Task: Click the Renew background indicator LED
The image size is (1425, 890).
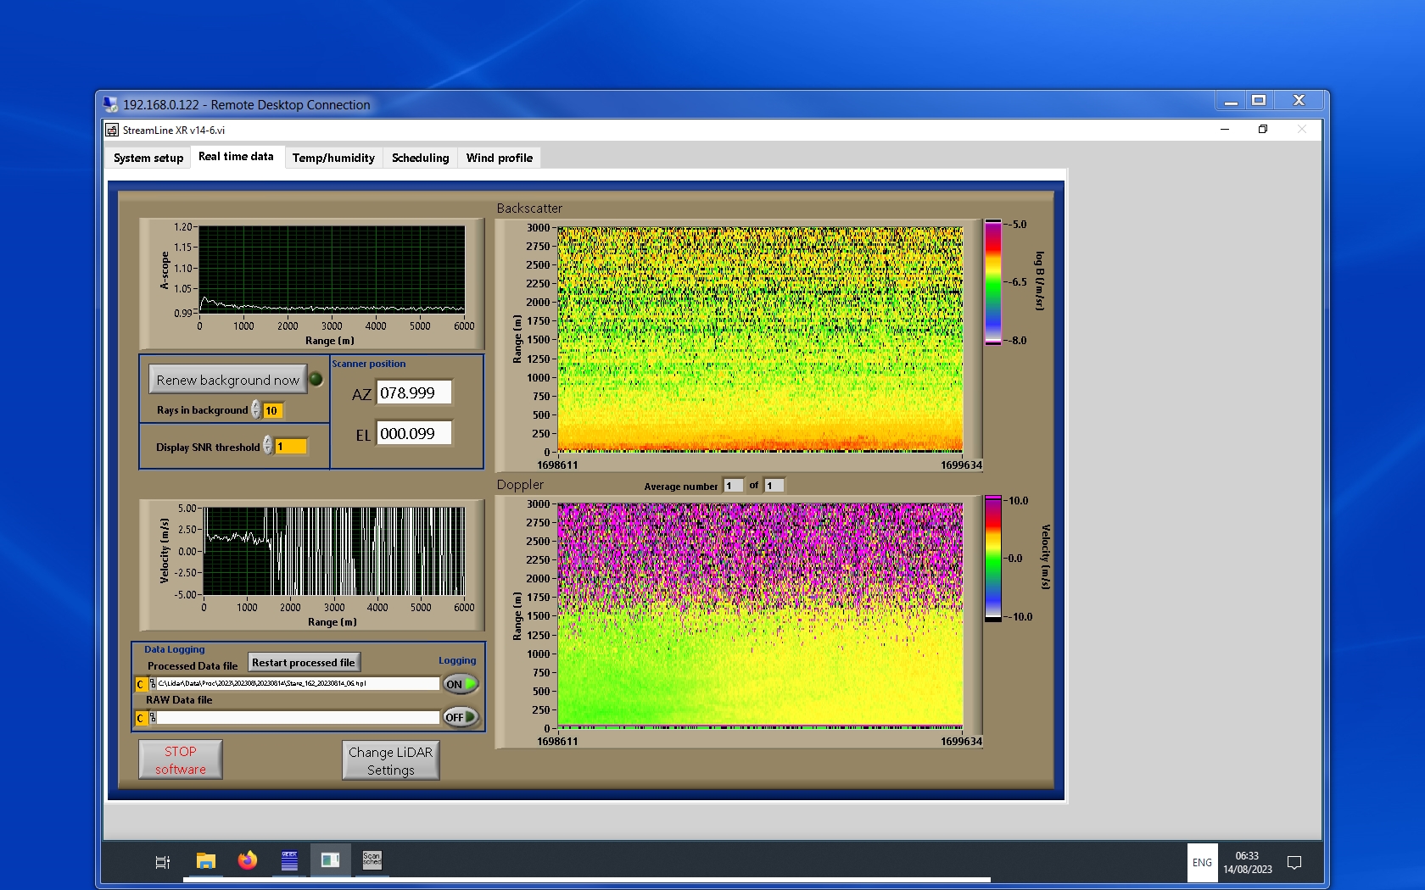Action: coord(316,380)
